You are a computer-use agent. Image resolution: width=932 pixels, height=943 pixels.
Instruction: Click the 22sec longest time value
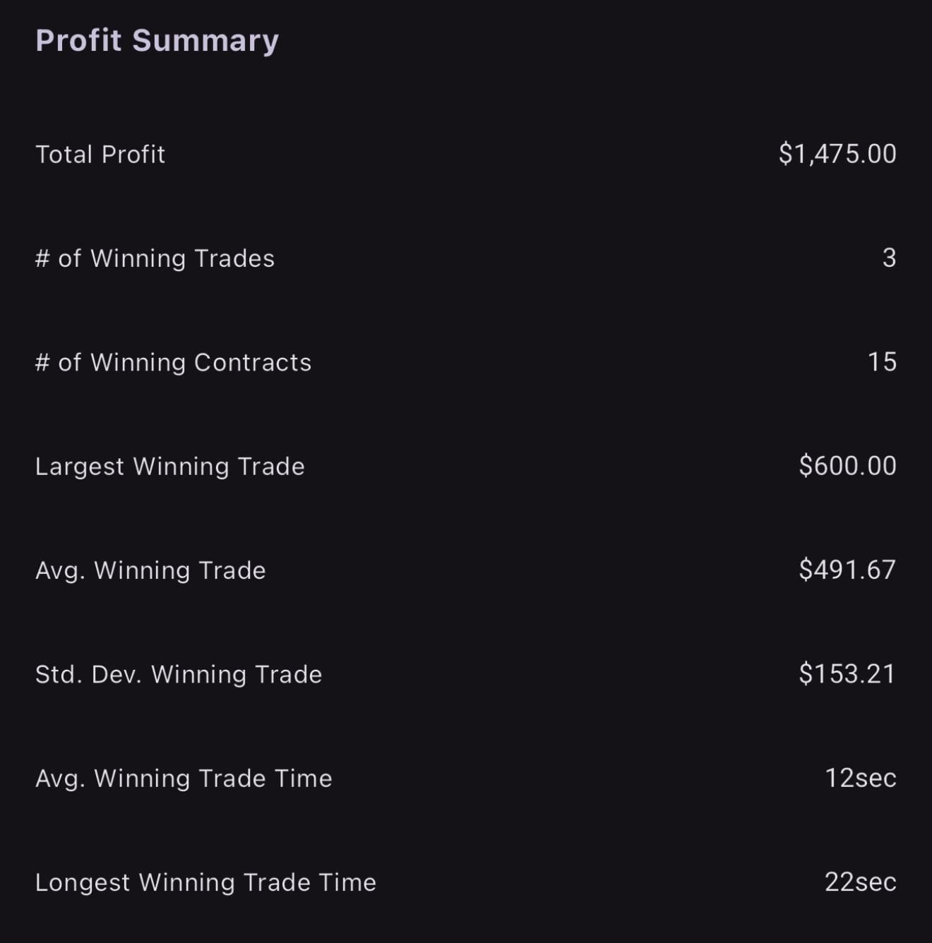point(861,882)
